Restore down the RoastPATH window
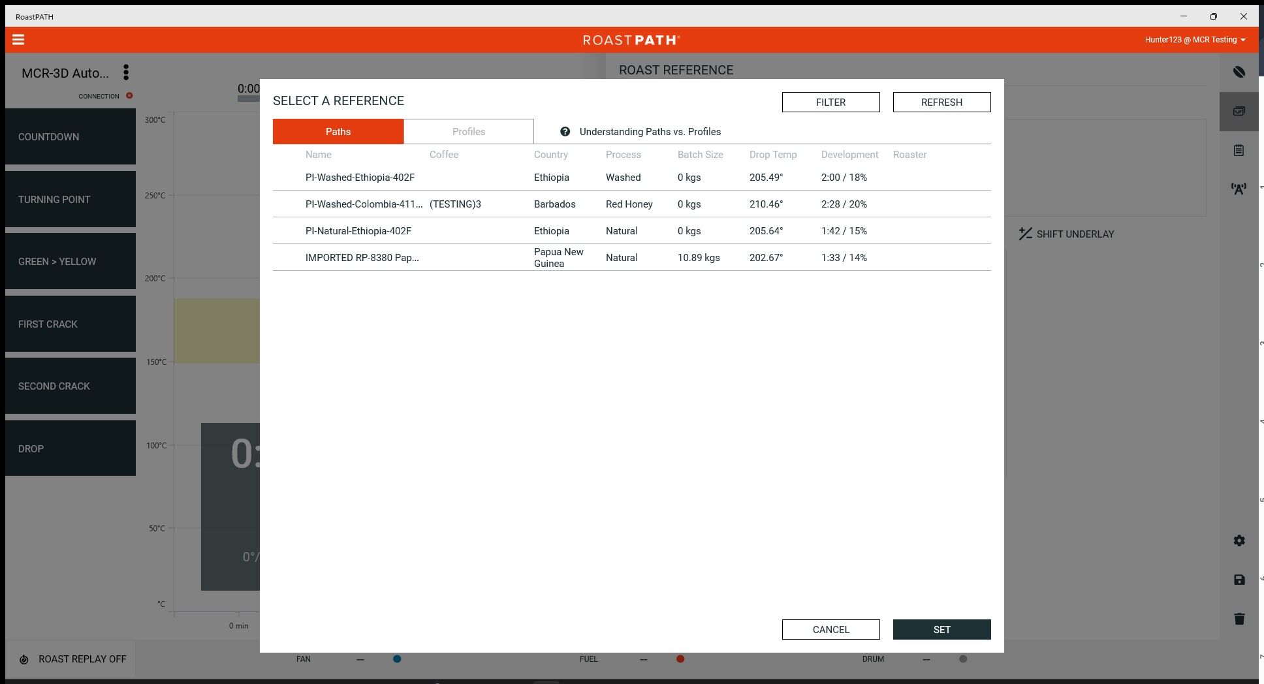Image resolution: width=1264 pixels, height=684 pixels. [x=1214, y=16]
